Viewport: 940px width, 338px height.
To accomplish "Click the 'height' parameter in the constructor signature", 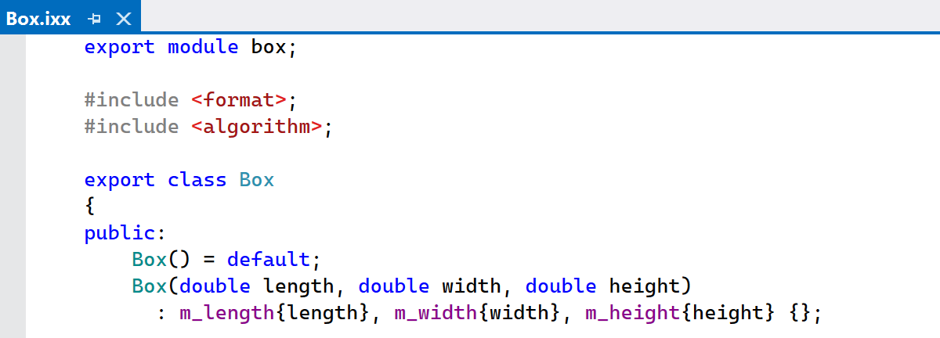I will click(x=644, y=286).
